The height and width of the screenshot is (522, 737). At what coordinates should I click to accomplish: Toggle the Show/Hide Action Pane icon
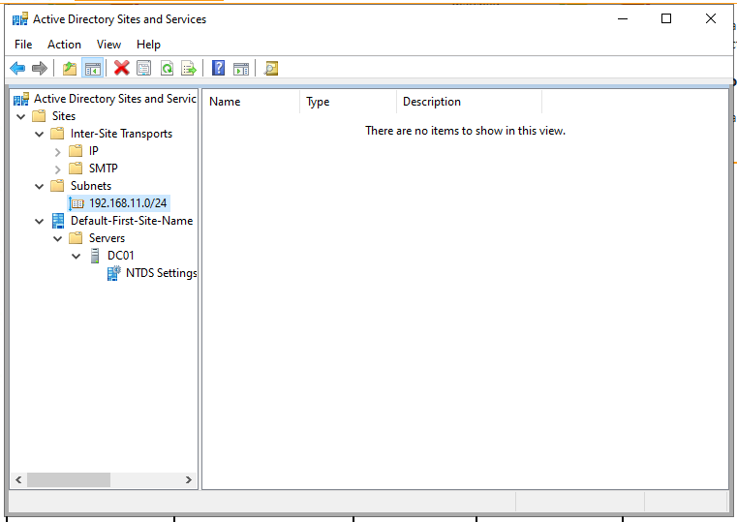(x=241, y=68)
